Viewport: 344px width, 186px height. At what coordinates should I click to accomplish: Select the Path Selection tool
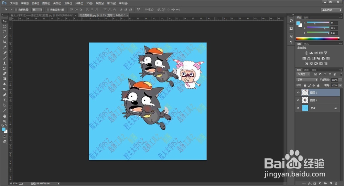pos(4,105)
